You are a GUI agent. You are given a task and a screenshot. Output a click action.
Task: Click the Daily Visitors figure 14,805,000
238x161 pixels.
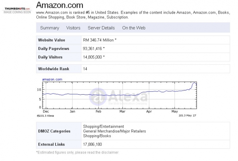point(93,57)
